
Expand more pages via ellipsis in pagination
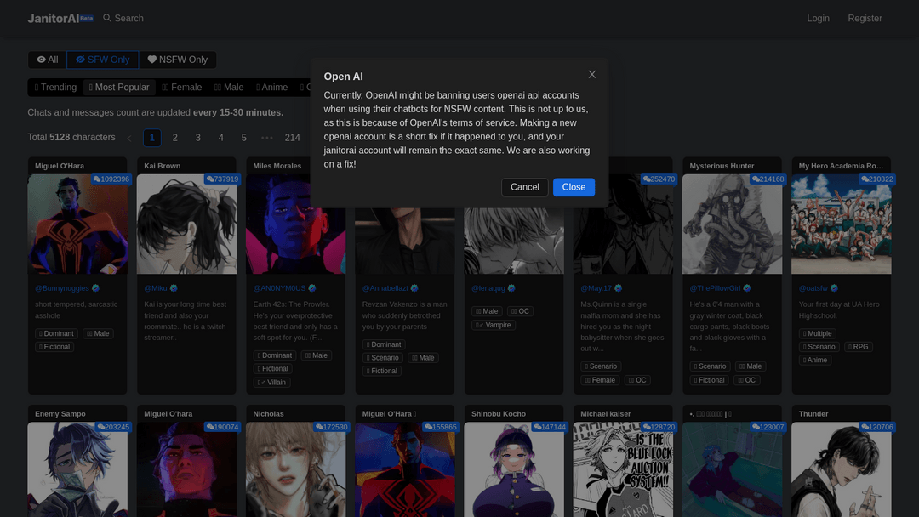(x=267, y=138)
